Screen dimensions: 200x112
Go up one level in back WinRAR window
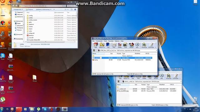[x=118, y=82]
